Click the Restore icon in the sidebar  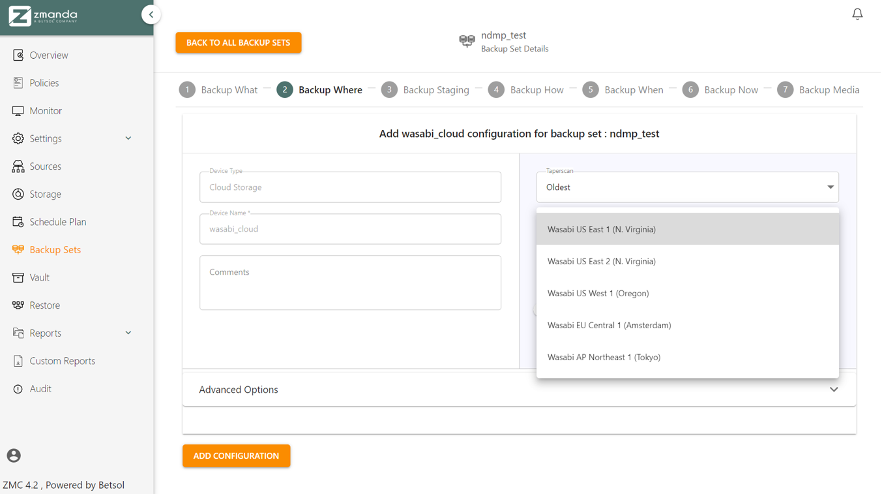tap(18, 305)
